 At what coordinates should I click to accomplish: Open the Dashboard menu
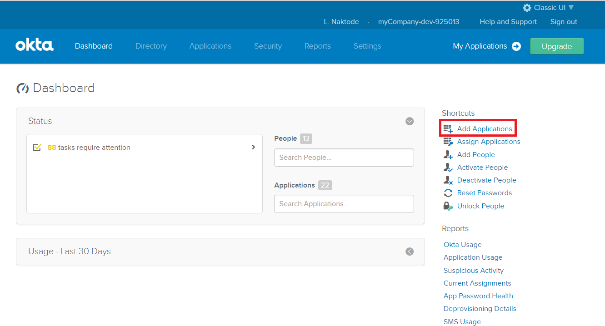pyautogui.click(x=94, y=46)
